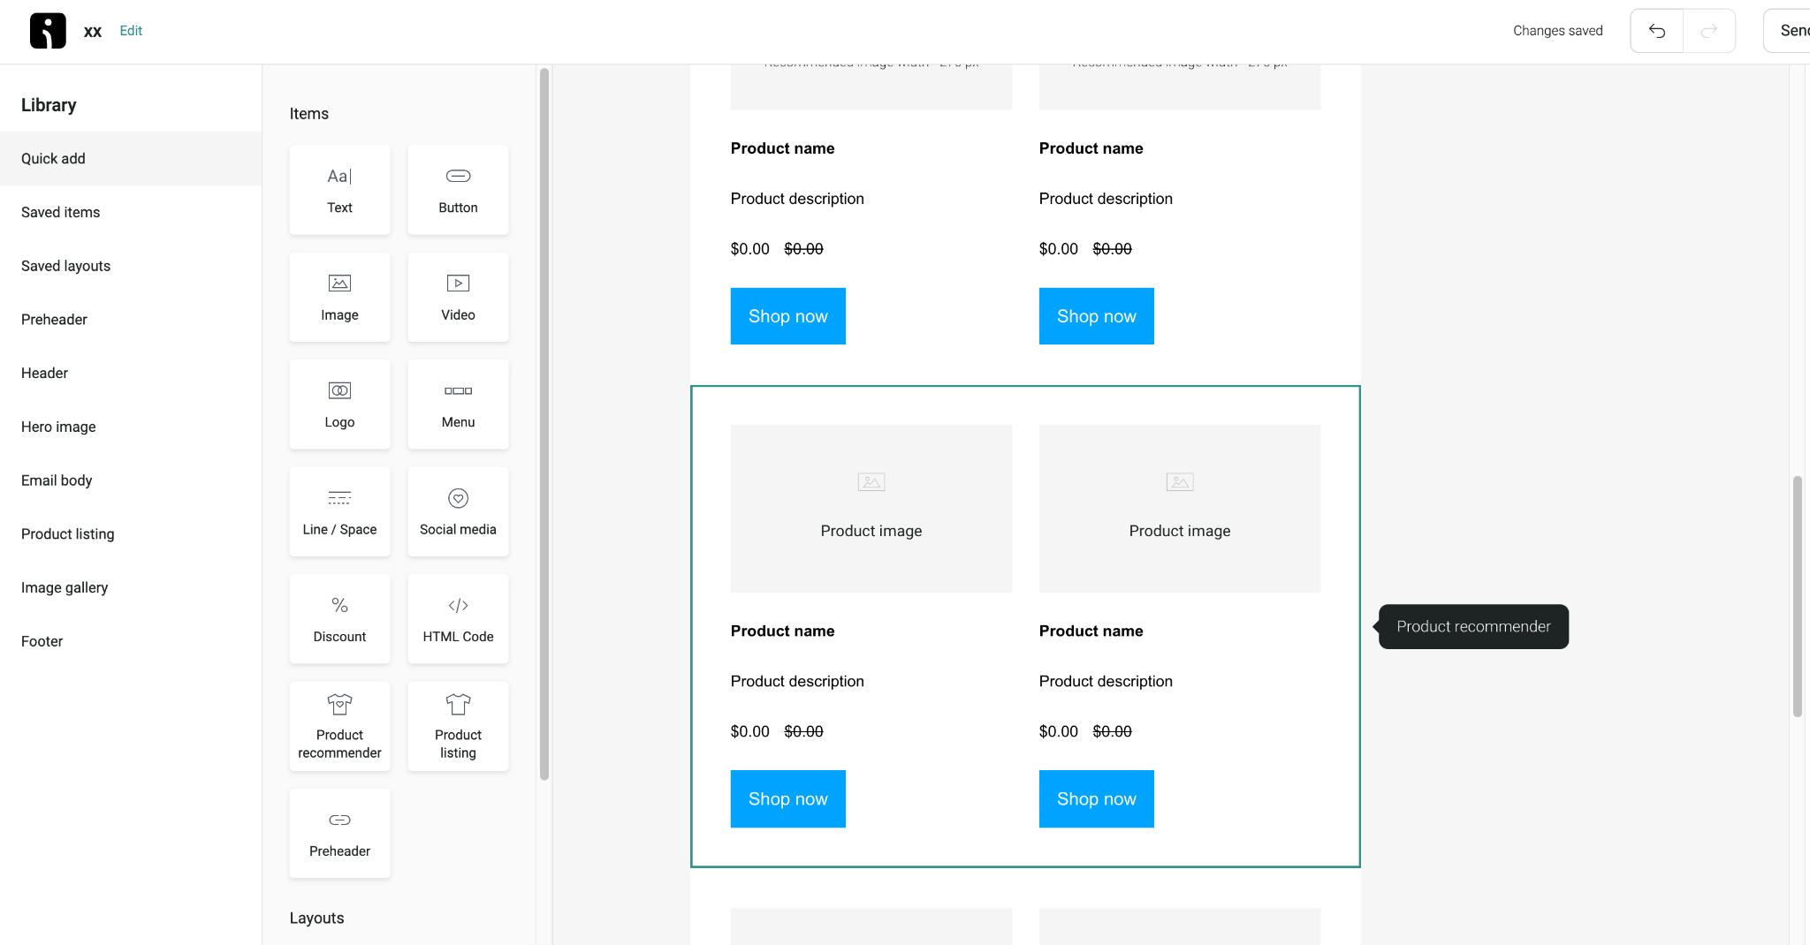Select right Product image placeholder in selected block
Image resolution: width=1810 pixels, height=945 pixels.
tap(1180, 509)
